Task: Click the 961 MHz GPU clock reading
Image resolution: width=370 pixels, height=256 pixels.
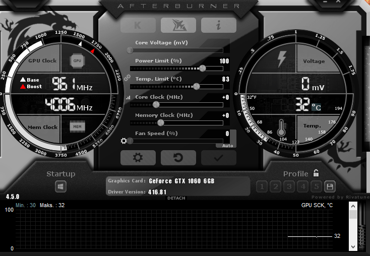Action: tap(72, 84)
